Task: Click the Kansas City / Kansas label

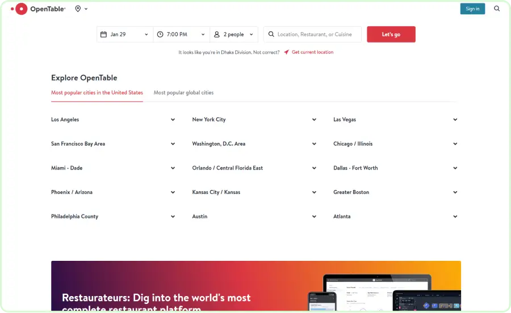Action: pyautogui.click(x=216, y=192)
